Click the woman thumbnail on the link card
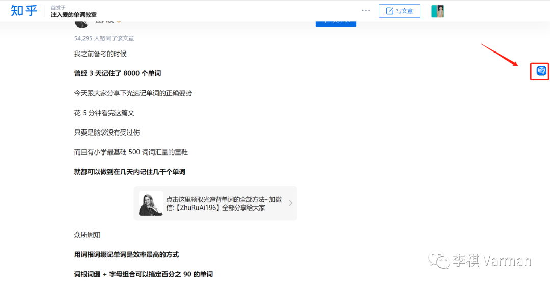The width and height of the screenshot is (550, 285). click(151, 203)
